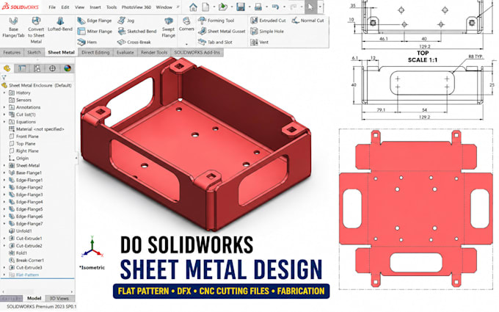Click the Print icon
Image resolution: width=499 pixels, height=312 pixels.
click(258, 7)
